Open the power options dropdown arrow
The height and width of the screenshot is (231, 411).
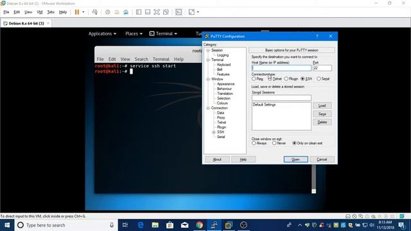click(x=83, y=12)
